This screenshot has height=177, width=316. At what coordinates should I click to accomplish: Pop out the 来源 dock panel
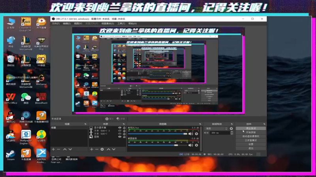[124, 124]
